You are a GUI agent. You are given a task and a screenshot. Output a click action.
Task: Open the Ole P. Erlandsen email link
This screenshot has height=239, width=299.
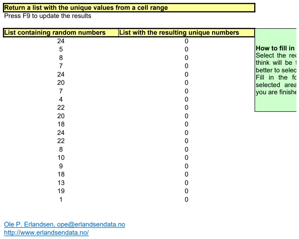pos(64,224)
